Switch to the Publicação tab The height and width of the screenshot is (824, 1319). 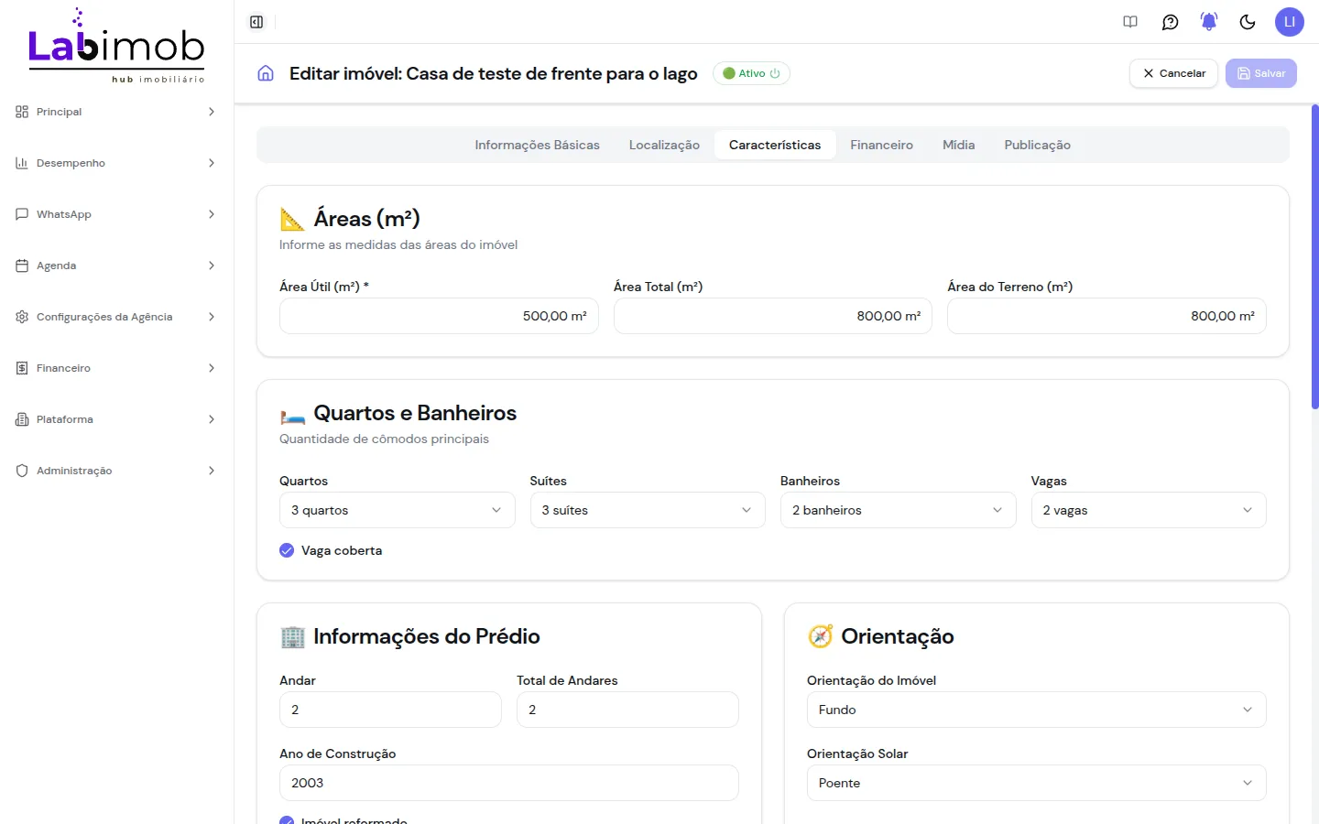click(1037, 145)
